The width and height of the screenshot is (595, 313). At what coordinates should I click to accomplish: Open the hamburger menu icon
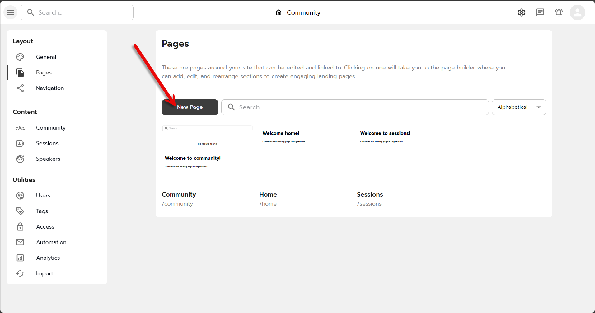11,12
